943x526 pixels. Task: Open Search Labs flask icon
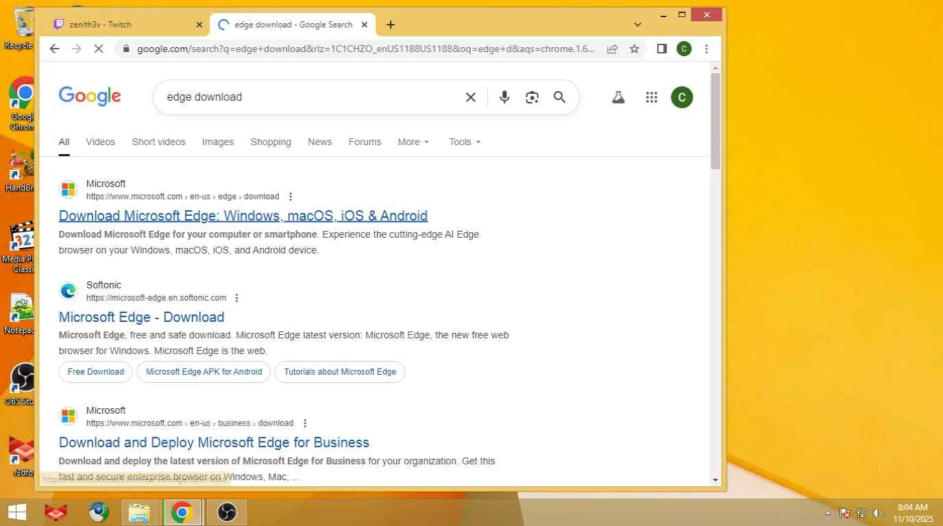click(x=618, y=97)
